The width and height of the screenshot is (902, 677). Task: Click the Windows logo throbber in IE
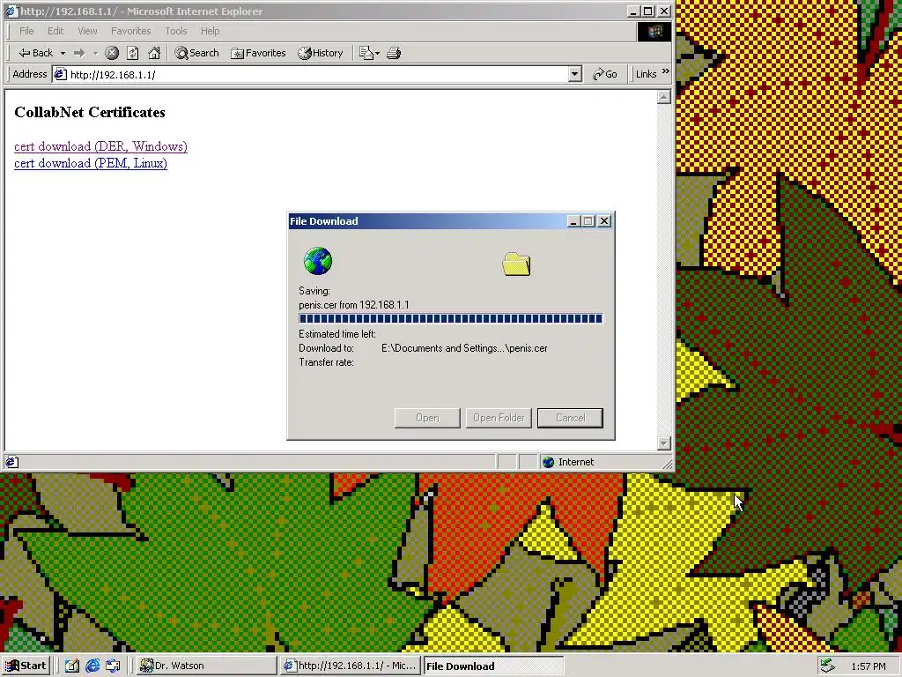pos(654,32)
